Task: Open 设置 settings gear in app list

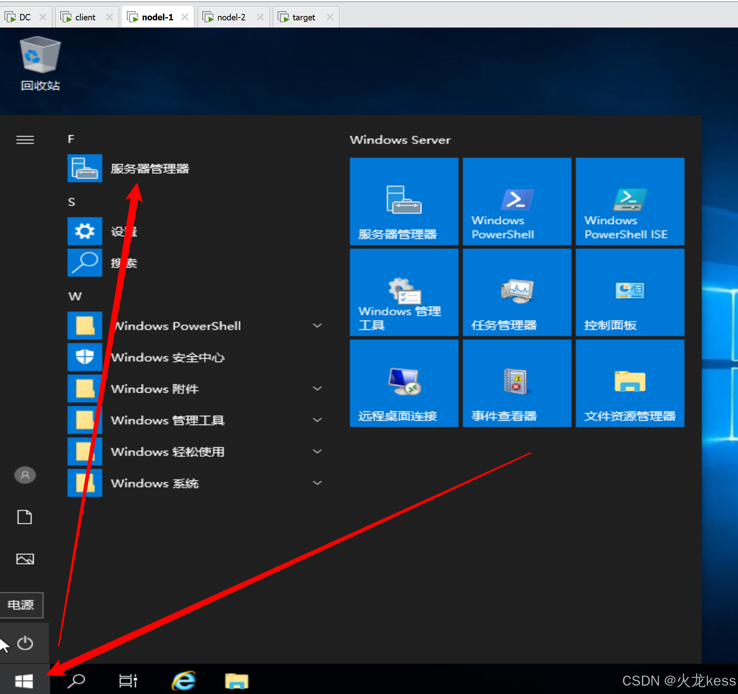Action: [195, 231]
